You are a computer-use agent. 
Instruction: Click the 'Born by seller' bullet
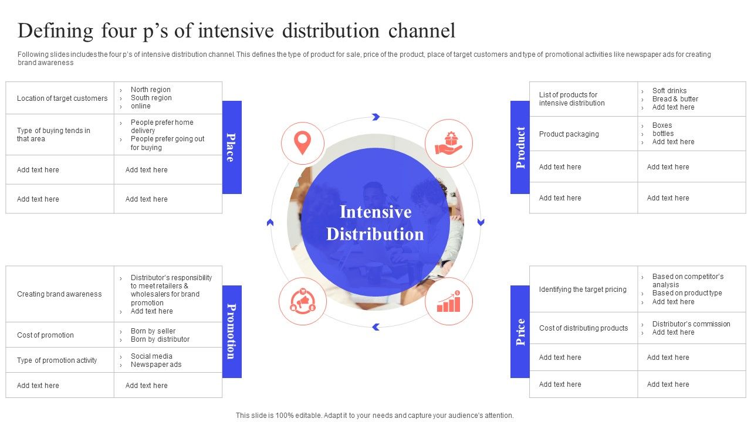point(153,331)
